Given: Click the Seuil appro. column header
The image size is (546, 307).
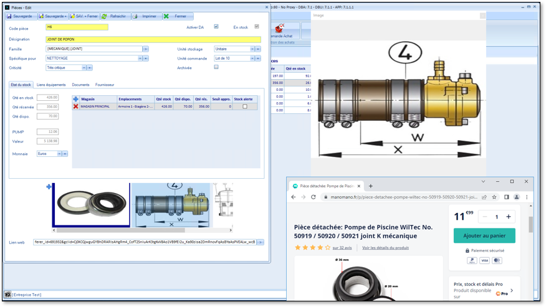Looking at the screenshot, I should (x=221, y=99).
